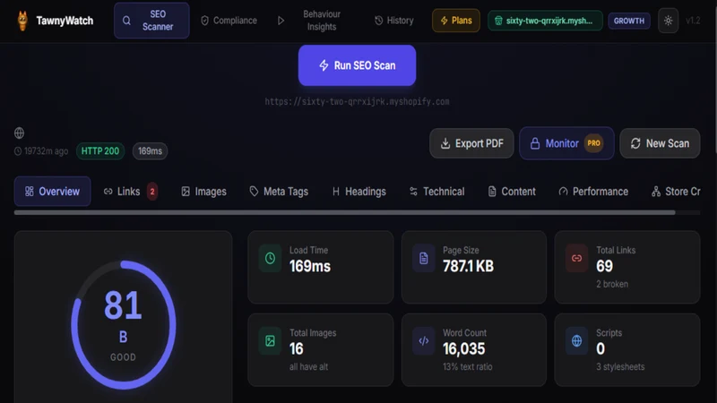Click the Links tab red count badge
Screen dimensions: 717x403
(152, 192)
